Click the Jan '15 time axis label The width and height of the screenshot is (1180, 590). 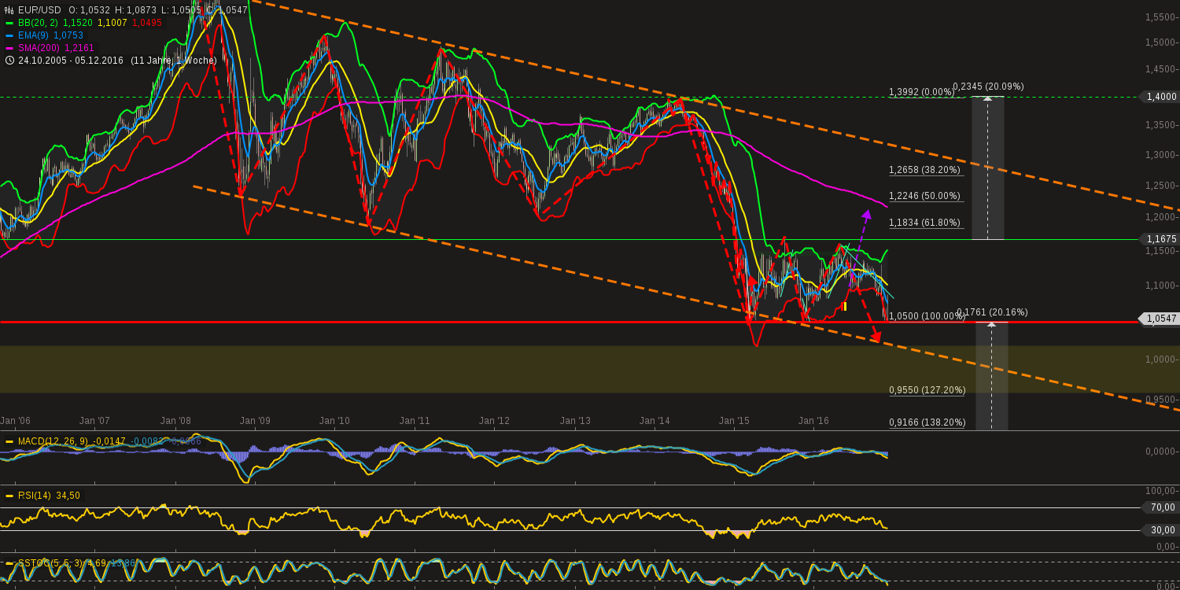coord(734,421)
